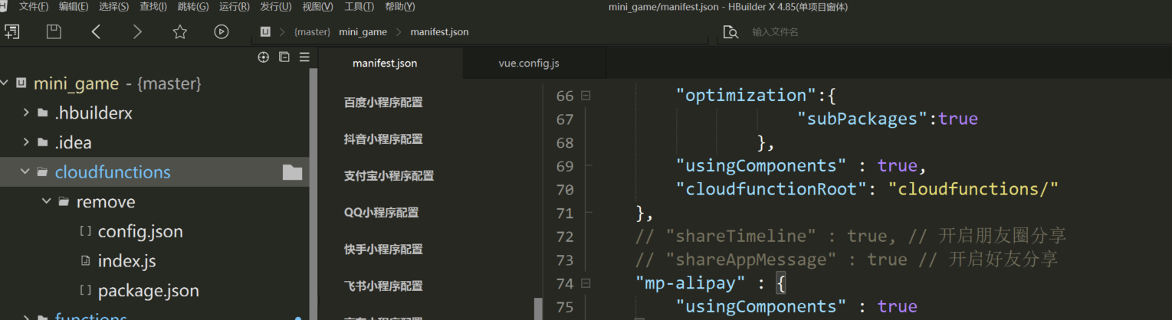The image size is (1172, 320).
Task: Locate current file with the target icon
Action: 264,57
